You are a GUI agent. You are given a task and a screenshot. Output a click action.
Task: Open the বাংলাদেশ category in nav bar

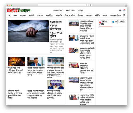coord(23,15)
